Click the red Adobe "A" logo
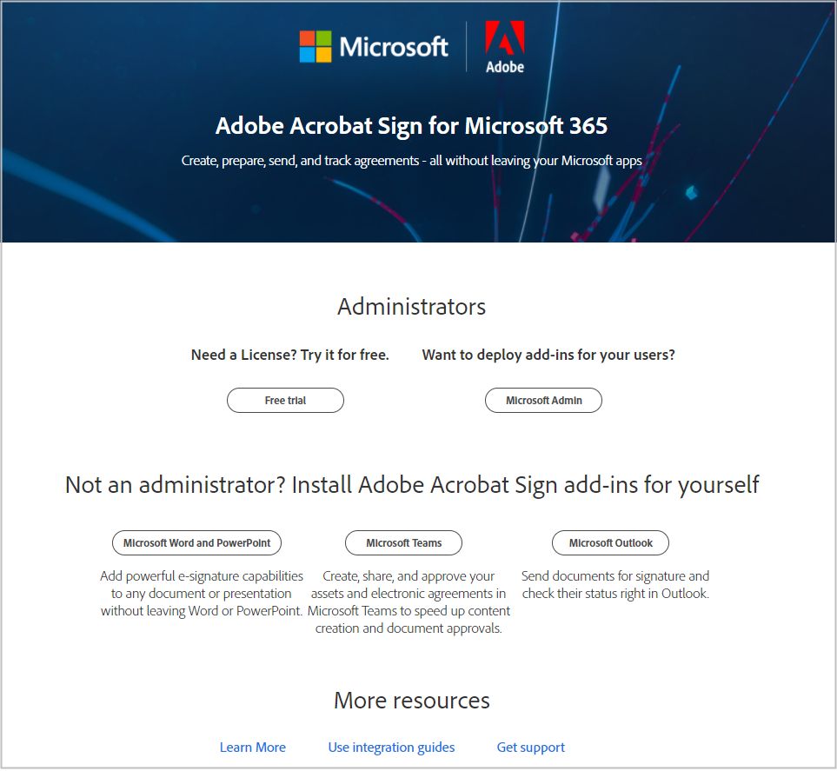 click(x=504, y=38)
